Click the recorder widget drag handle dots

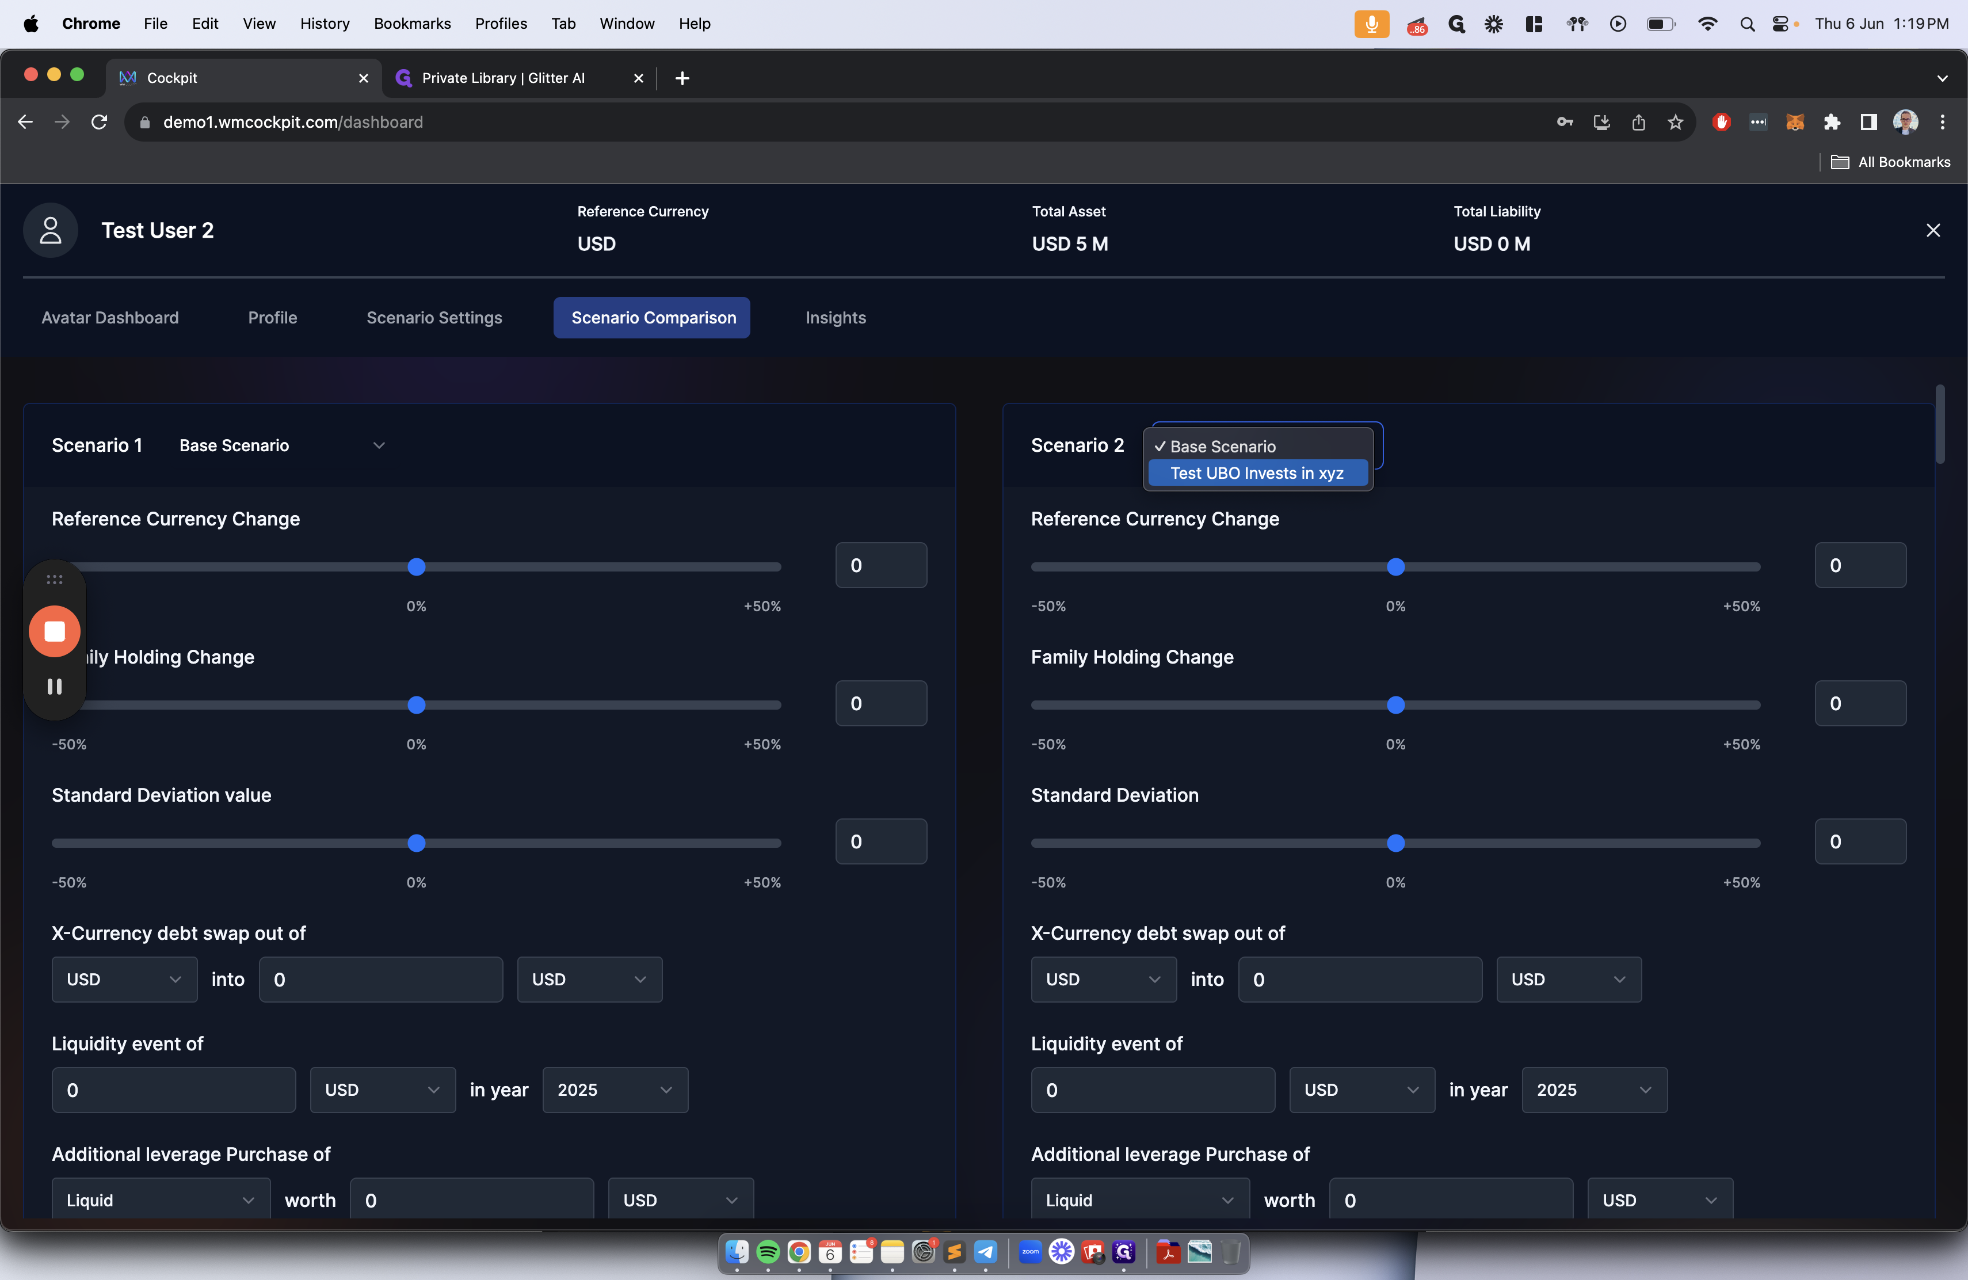pos(55,579)
